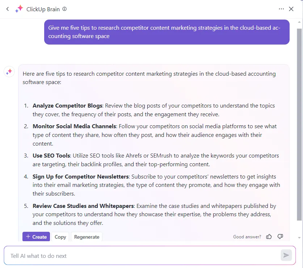The image size is (303, 268).
Task: Click the scrollbar up arrow
Action: tap(299, 22)
